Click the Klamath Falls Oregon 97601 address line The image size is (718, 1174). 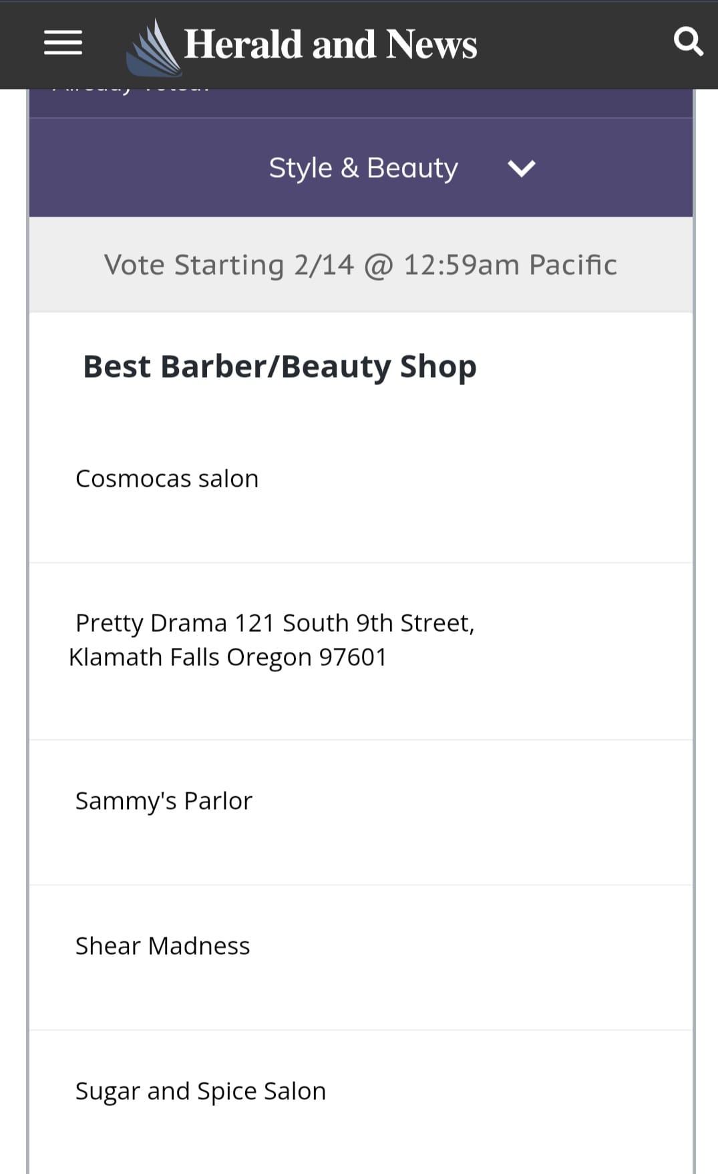(228, 657)
